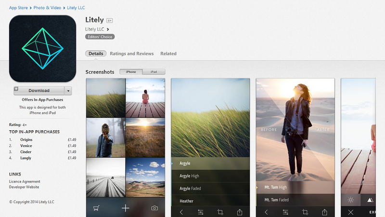
Task: Click the plus badge on Download button
Action: pos(16,89)
